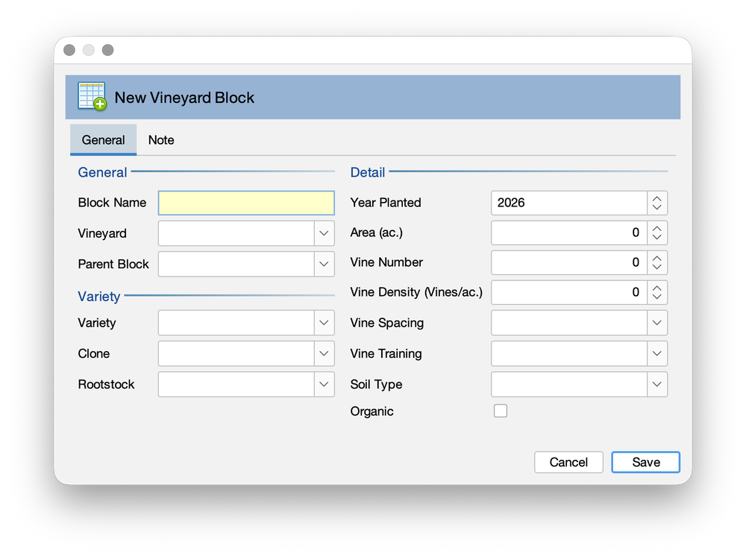Click the Year Planted value field
This screenshot has height=556, width=746.
tap(569, 203)
